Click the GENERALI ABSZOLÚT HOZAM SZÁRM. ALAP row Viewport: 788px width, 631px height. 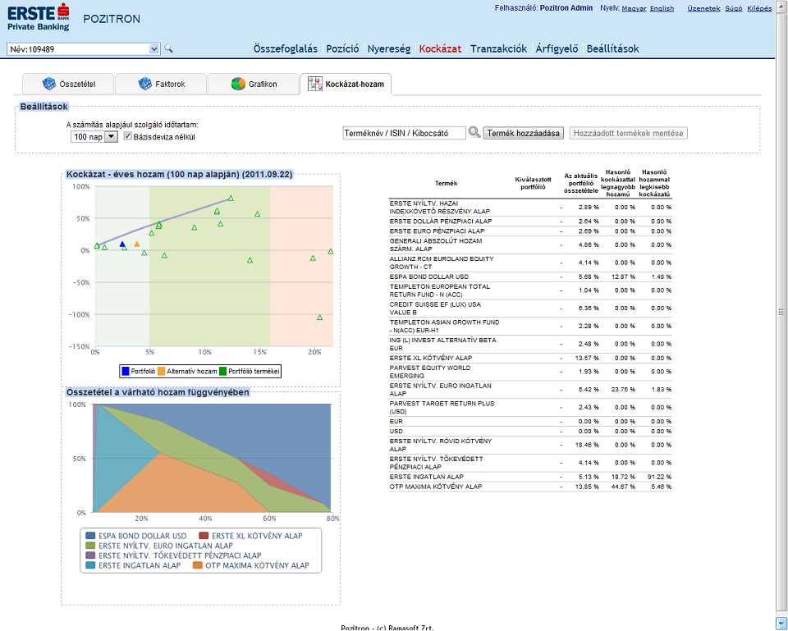(x=530, y=245)
